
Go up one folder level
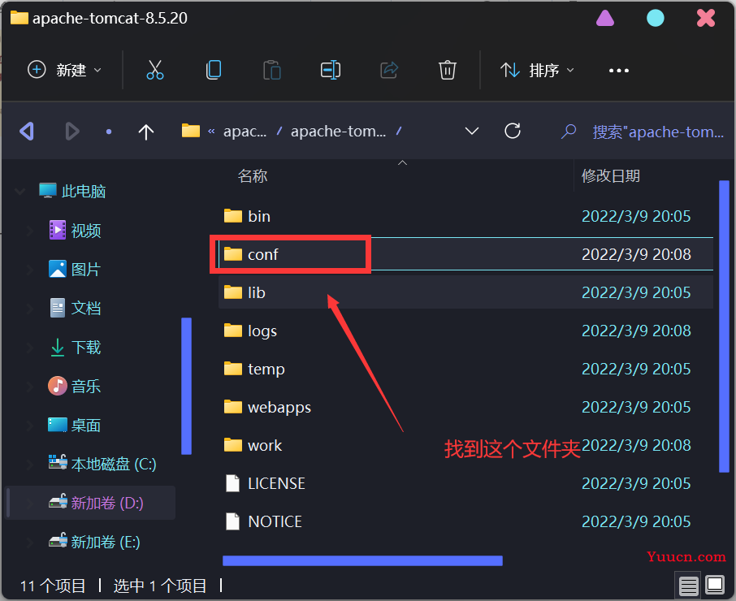146,132
